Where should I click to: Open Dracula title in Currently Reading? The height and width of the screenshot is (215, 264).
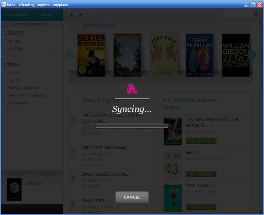click(34, 183)
